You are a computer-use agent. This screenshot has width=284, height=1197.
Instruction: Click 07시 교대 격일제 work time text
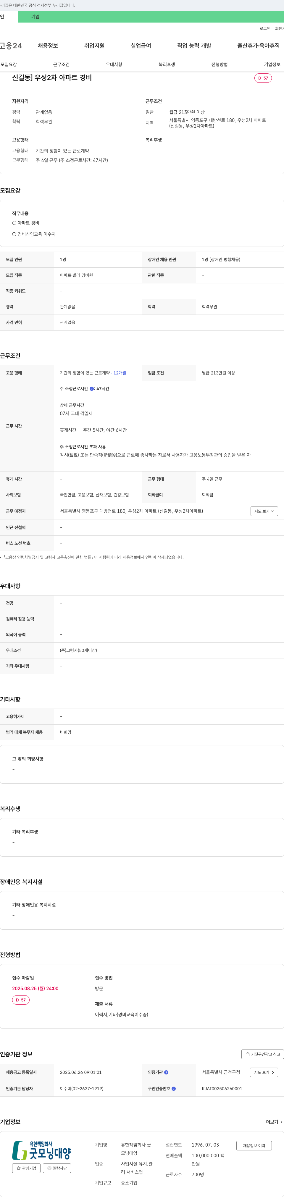click(x=76, y=414)
